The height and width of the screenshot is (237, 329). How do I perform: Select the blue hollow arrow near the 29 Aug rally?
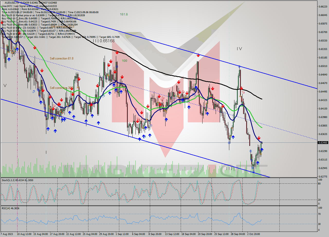coord(103,96)
